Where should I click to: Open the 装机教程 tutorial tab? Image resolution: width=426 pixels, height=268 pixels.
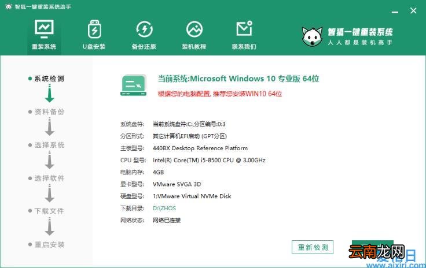click(x=194, y=35)
